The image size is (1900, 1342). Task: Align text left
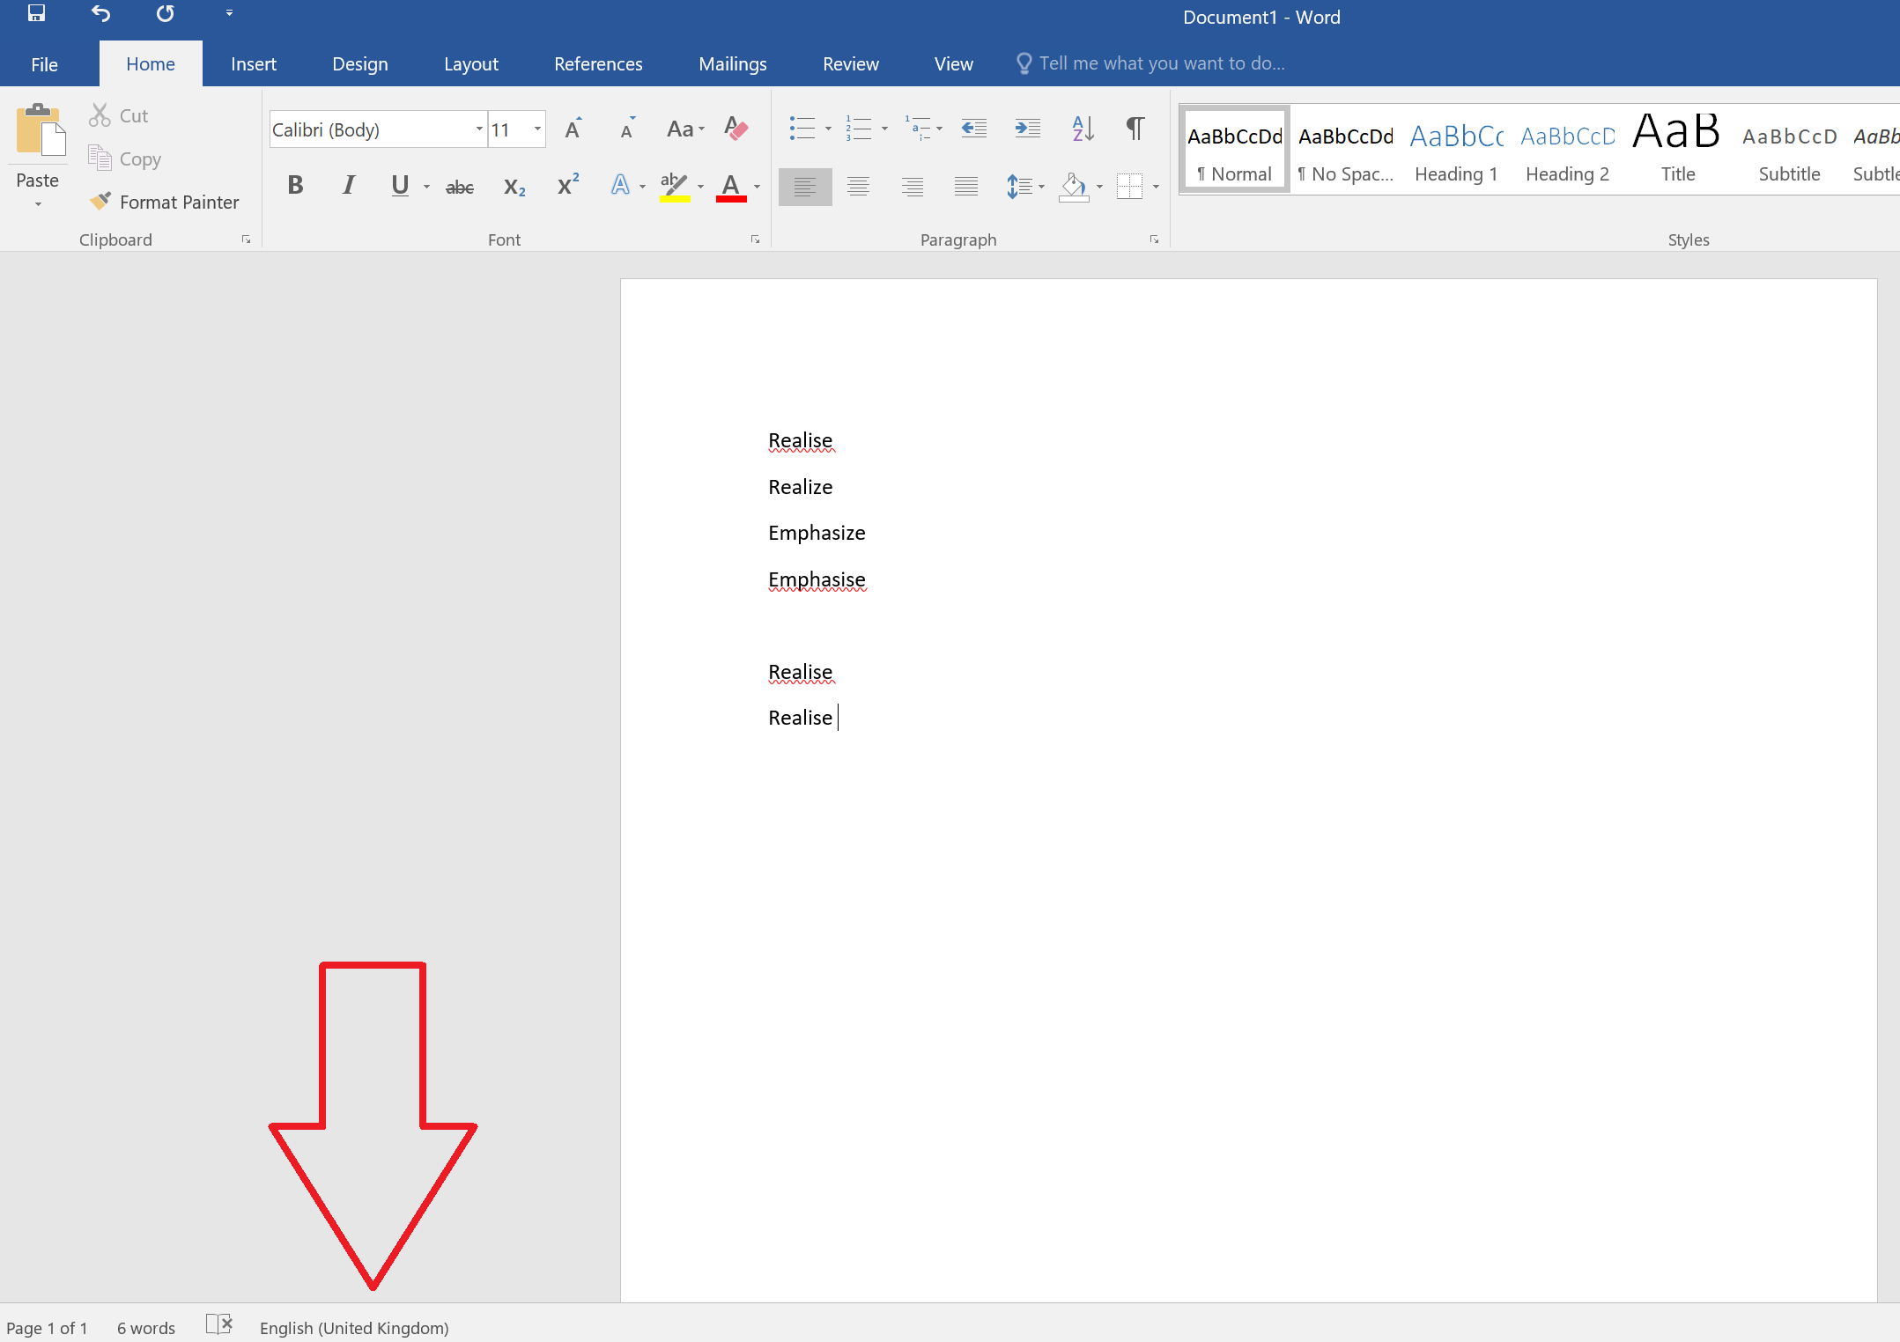click(805, 187)
